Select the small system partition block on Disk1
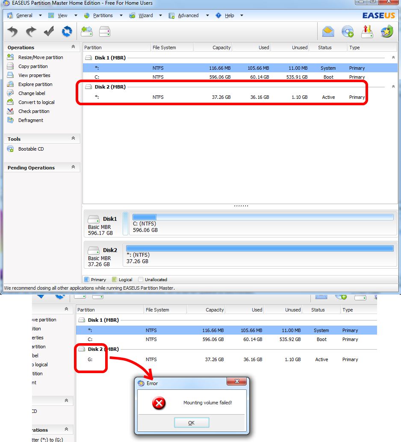This screenshot has width=401, height=442. (x=126, y=223)
